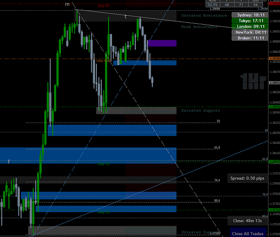The height and width of the screenshot is (237, 280).
Task: Select the wave label f in the blue zone
Action: 9,161
